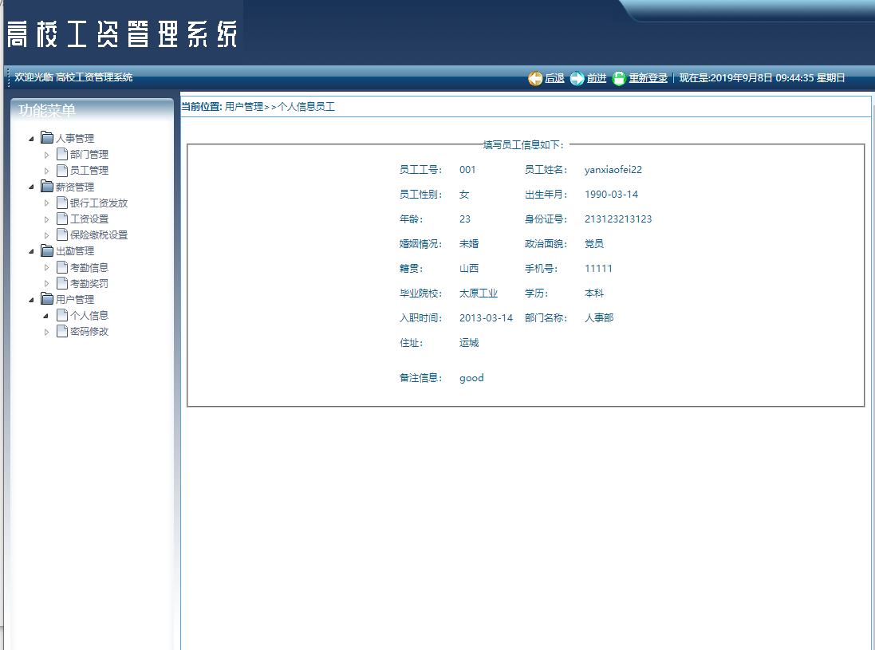Click the 重新登录 green re-login icon

(x=617, y=78)
